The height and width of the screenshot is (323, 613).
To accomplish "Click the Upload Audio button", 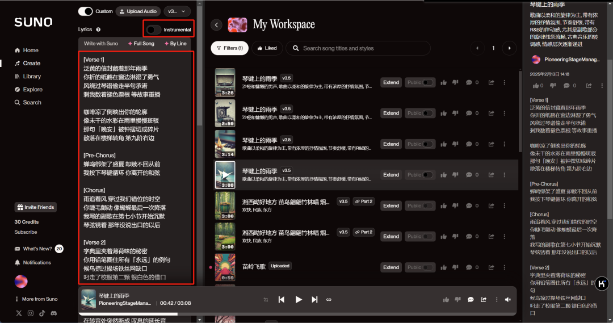I will point(138,11).
